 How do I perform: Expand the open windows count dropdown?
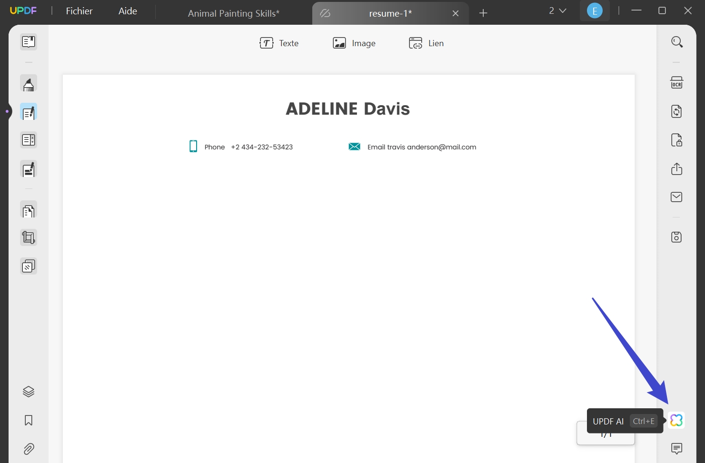[x=557, y=10]
